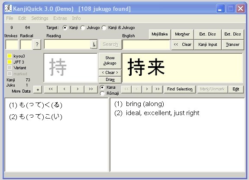Toggle the marked checkbox

(10, 74)
